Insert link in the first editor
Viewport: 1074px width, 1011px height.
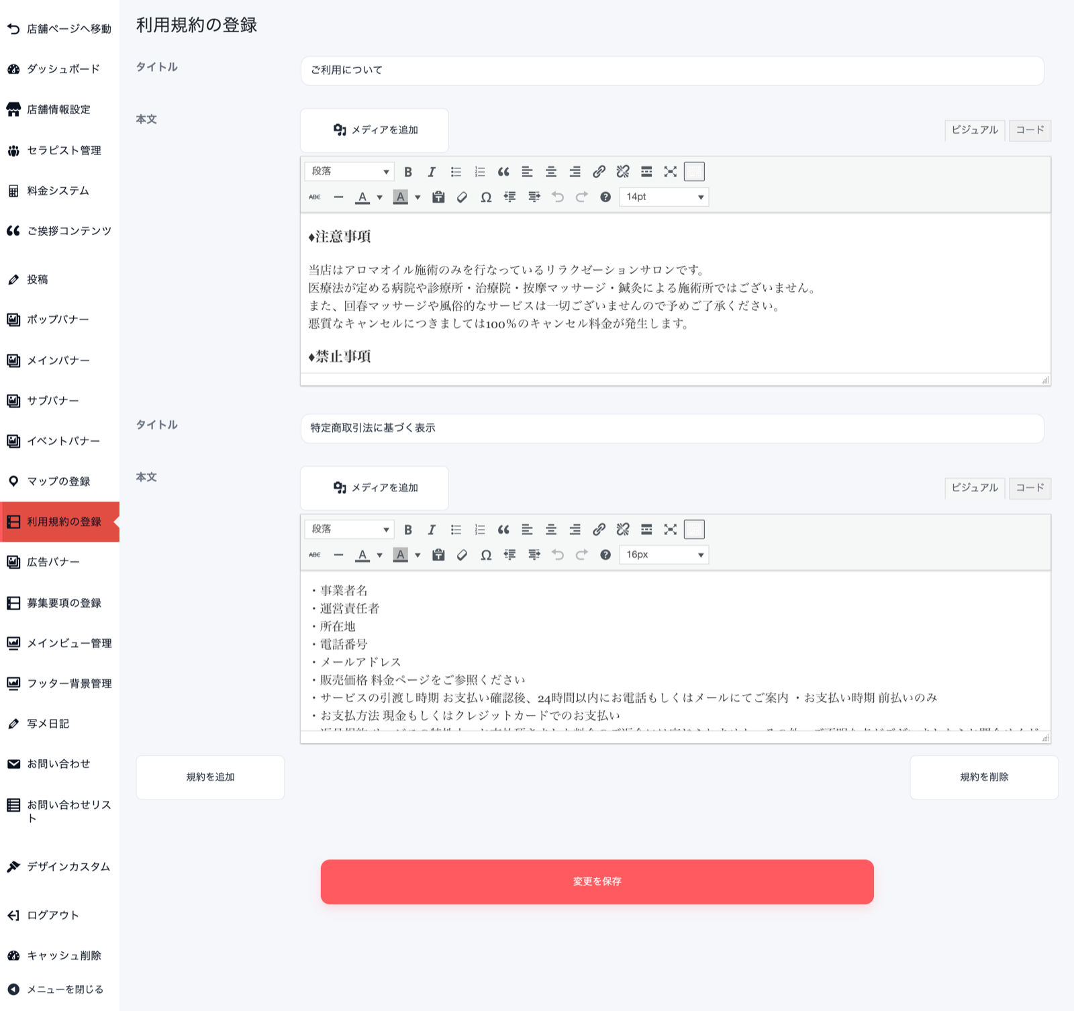[599, 172]
